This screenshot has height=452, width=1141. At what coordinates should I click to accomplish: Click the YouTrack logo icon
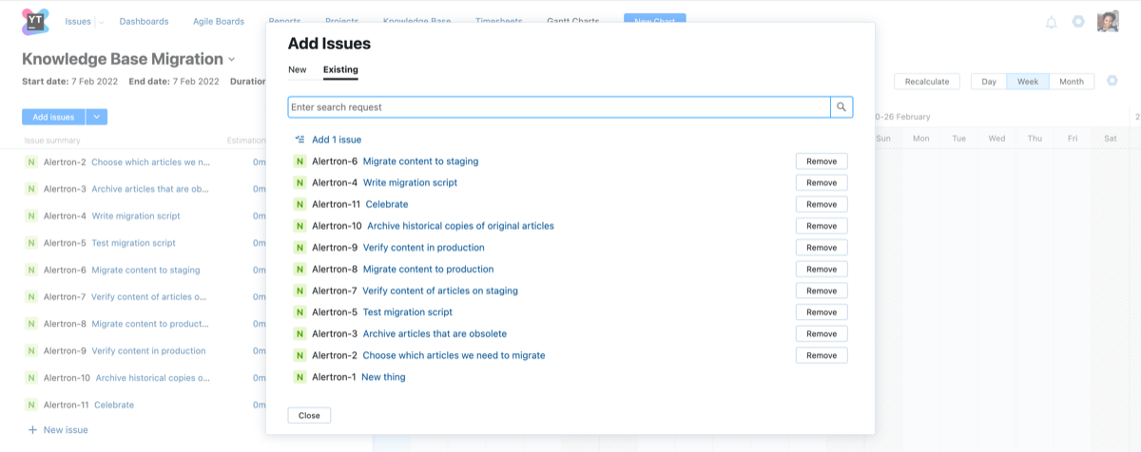(35, 21)
